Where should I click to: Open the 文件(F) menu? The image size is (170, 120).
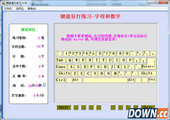coord(8,9)
